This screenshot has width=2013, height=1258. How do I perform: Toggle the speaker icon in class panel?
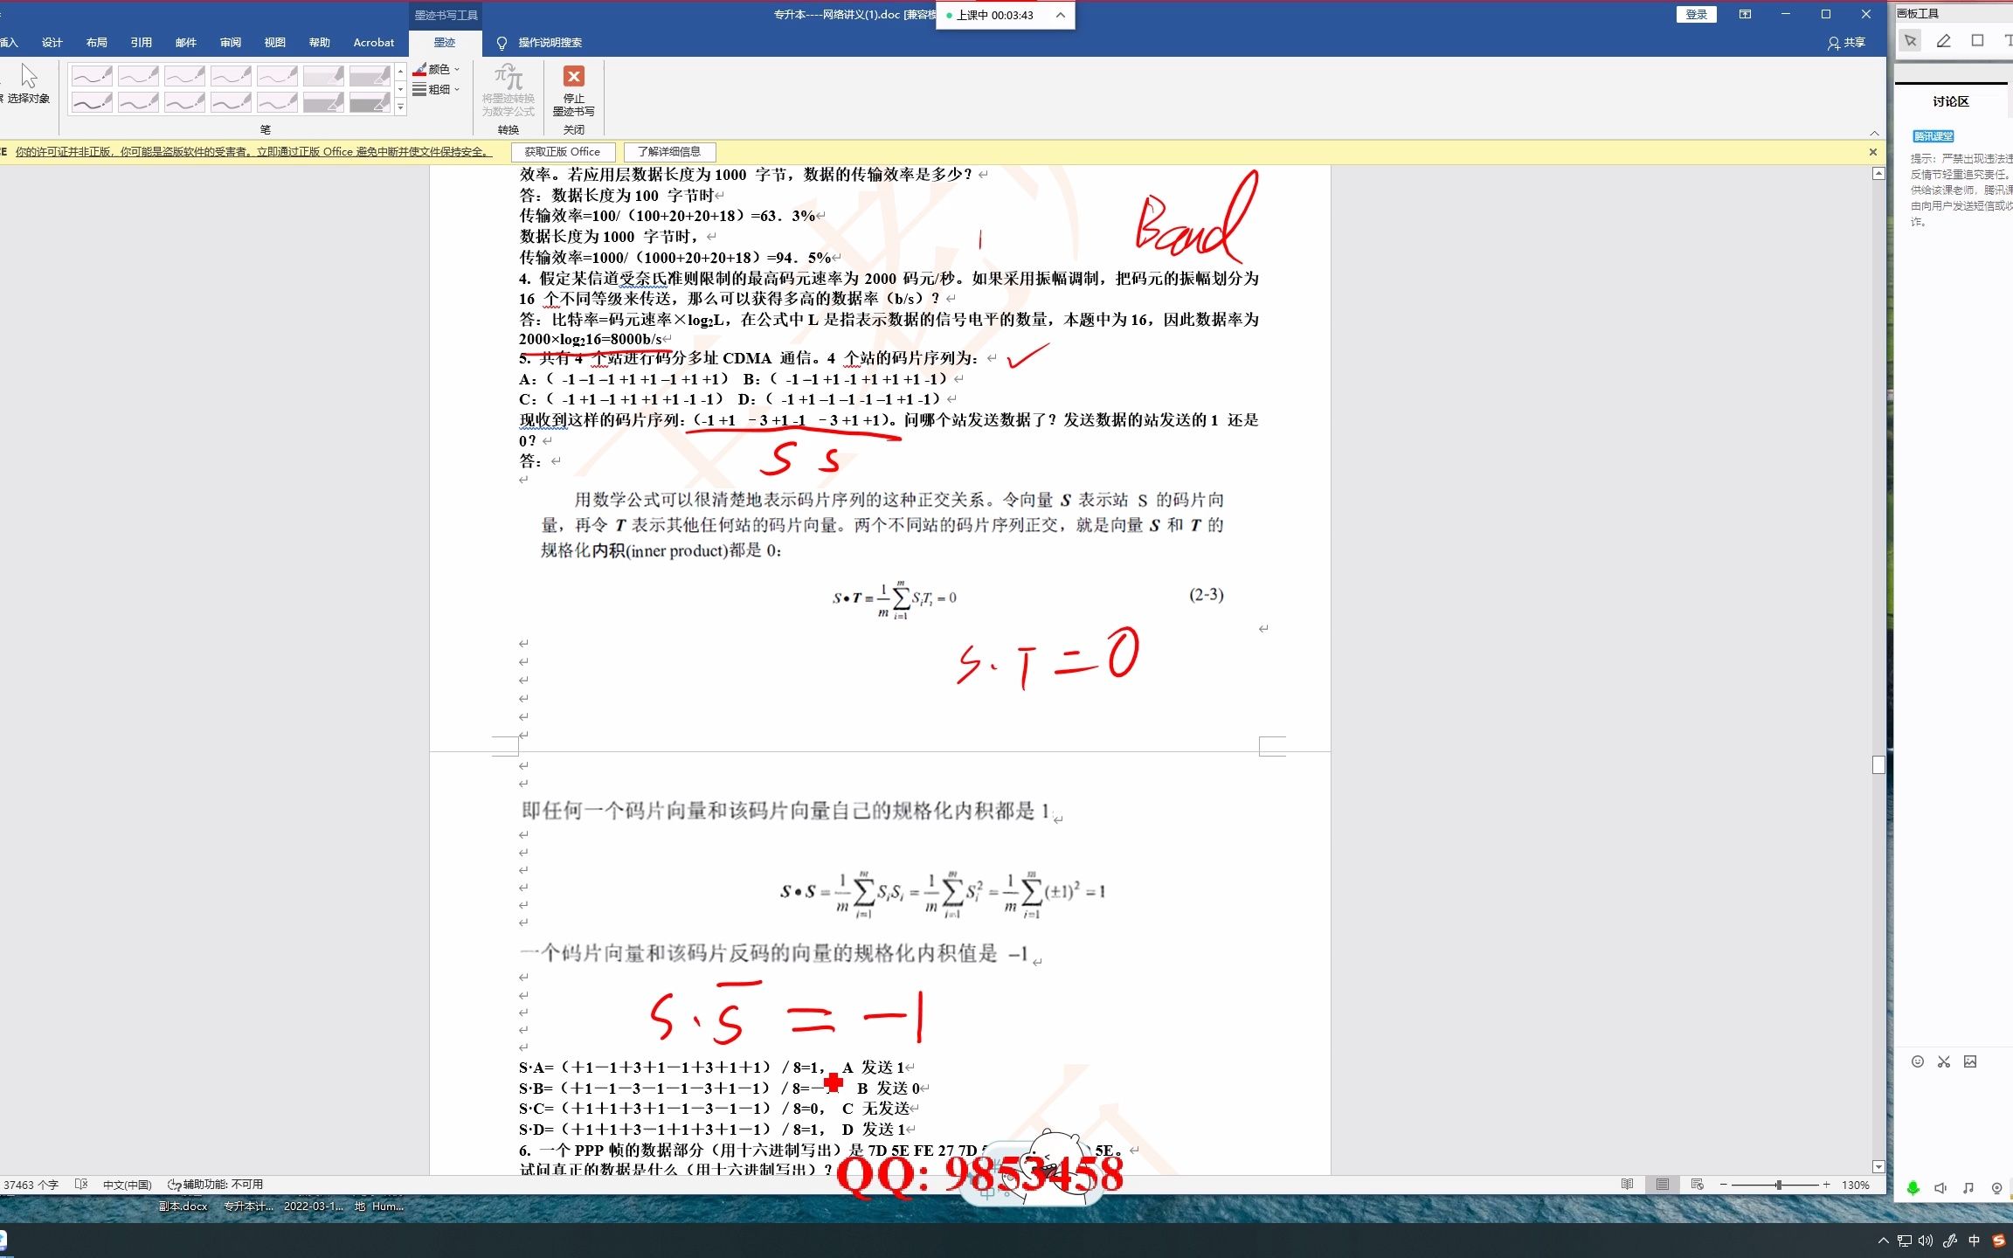(x=1940, y=1187)
